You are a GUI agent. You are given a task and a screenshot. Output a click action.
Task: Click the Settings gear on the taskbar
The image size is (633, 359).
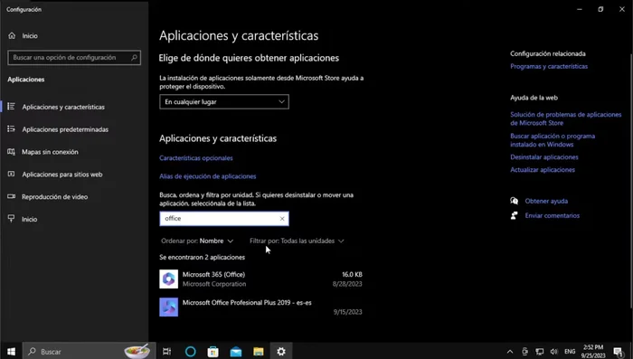pos(281,352)
